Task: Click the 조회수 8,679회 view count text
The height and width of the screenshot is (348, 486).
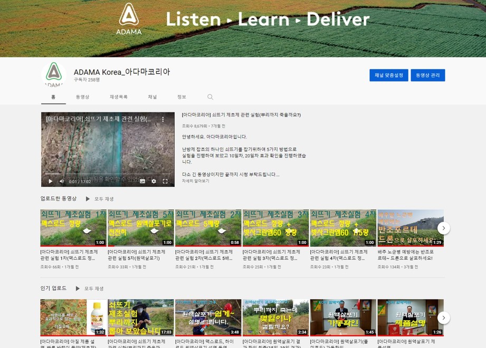Action: 195,126
